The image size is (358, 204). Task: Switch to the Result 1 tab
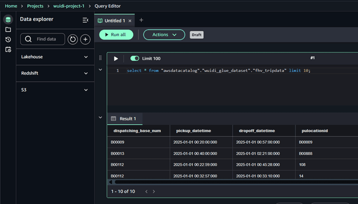pyautogui.click(x=125, y=119)
